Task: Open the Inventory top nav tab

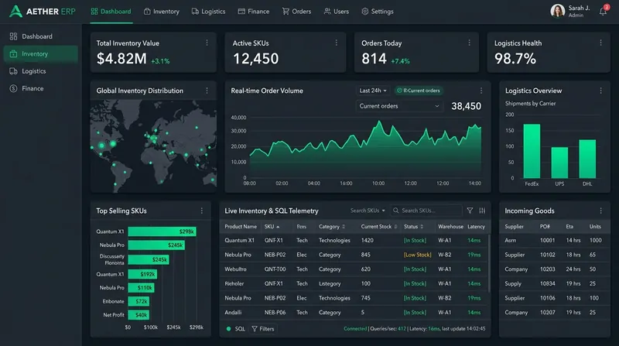Action: [x=162, y=12]
